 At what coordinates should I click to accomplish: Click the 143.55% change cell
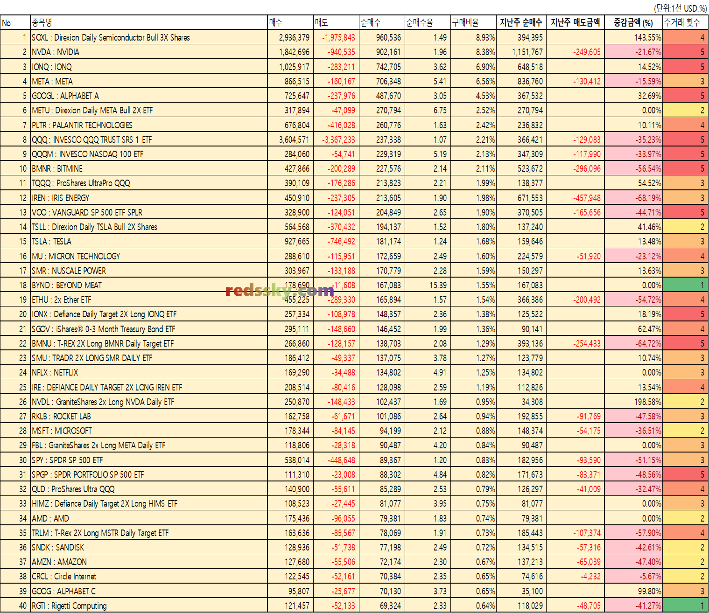point(633,37)
